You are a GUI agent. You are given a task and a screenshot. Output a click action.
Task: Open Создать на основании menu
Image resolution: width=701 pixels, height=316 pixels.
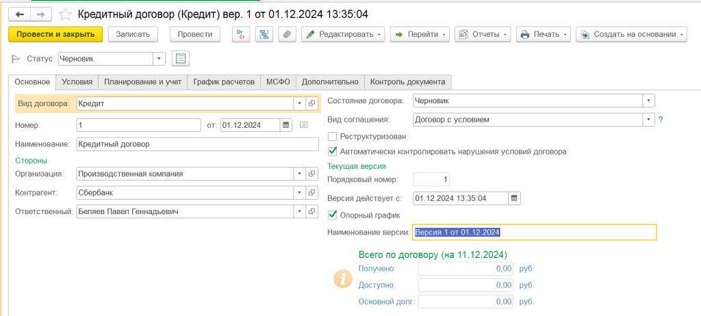coord(631,34)
